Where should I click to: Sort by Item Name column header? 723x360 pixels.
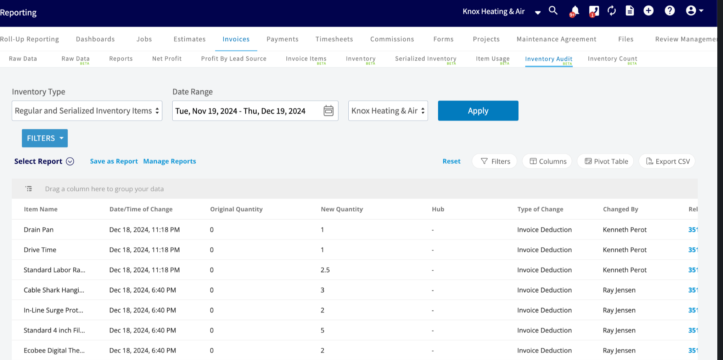(x=41, y=209)
